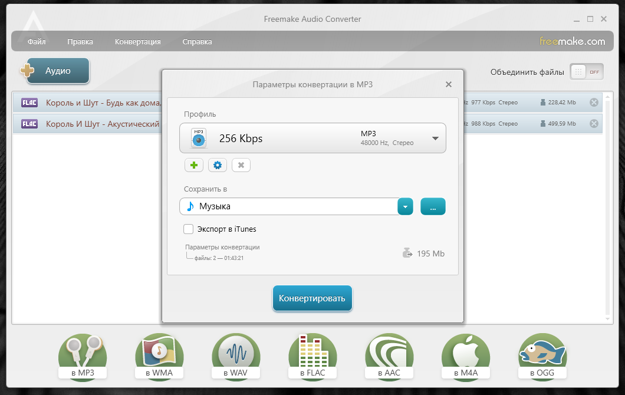The image size is (625, 395).
Task: Open the Справка menu
Action: click(x=198, y=41)
